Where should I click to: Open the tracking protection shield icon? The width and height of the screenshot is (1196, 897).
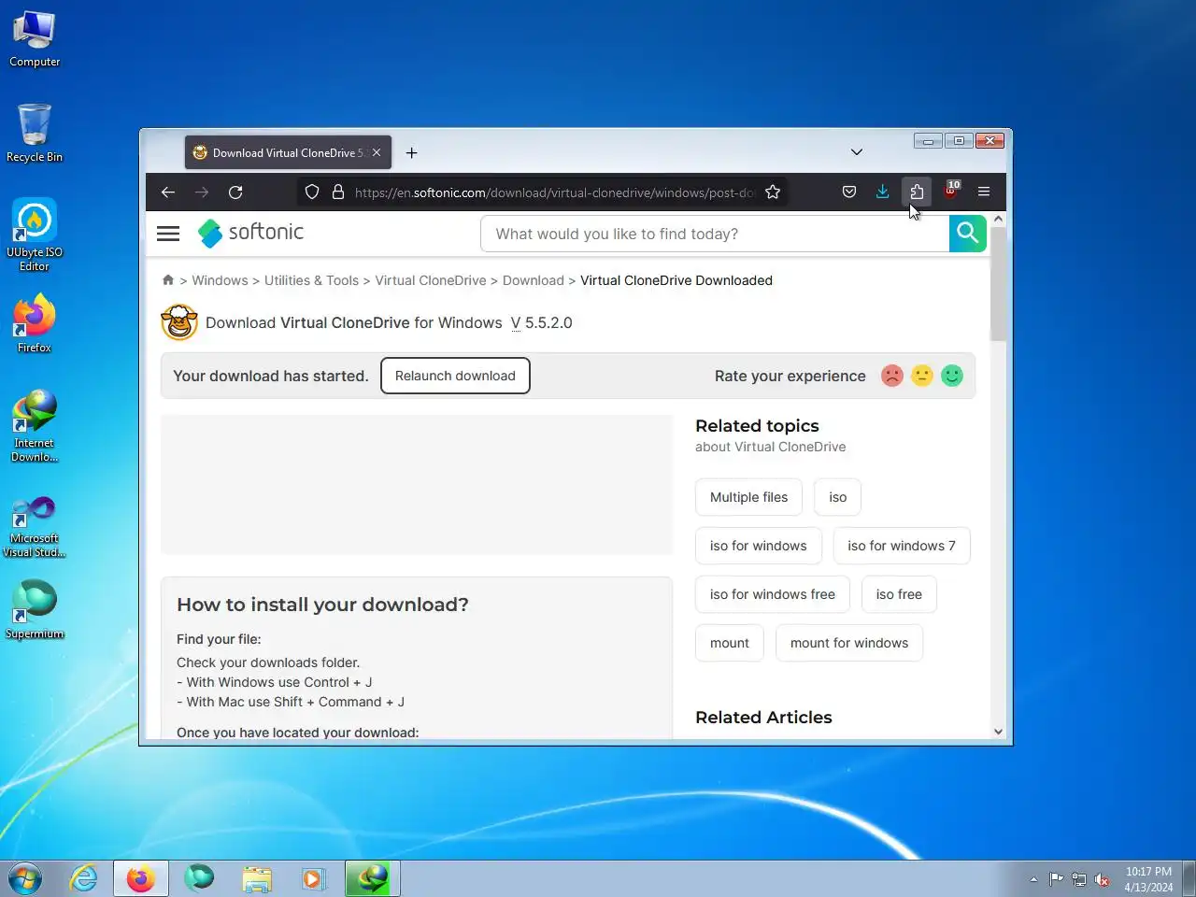tap(312, 192)
